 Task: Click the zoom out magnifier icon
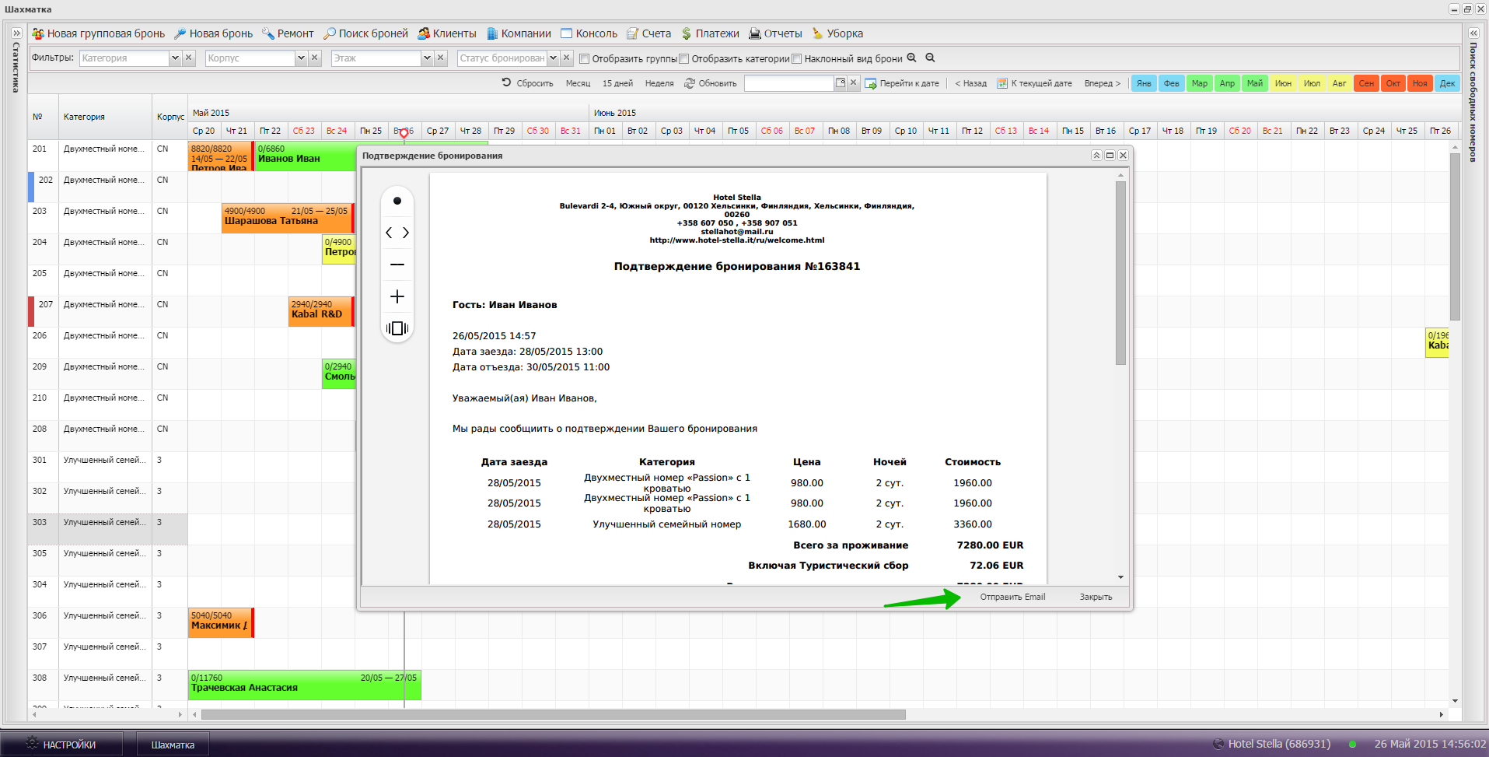point(930,58)
